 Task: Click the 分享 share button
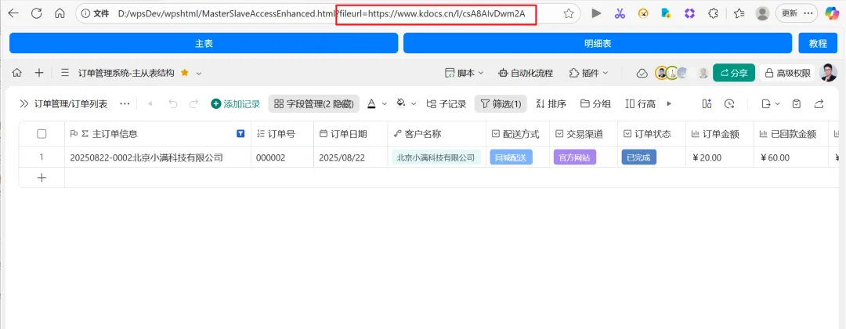(x=733, y=73)
